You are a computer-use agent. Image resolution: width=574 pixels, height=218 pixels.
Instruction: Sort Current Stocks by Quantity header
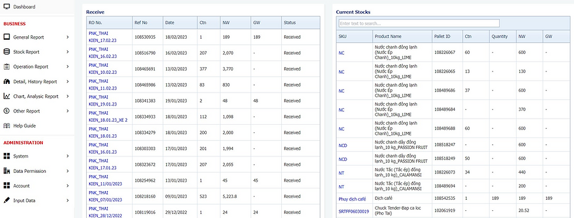pyautogui.click(x=502, y=36)
